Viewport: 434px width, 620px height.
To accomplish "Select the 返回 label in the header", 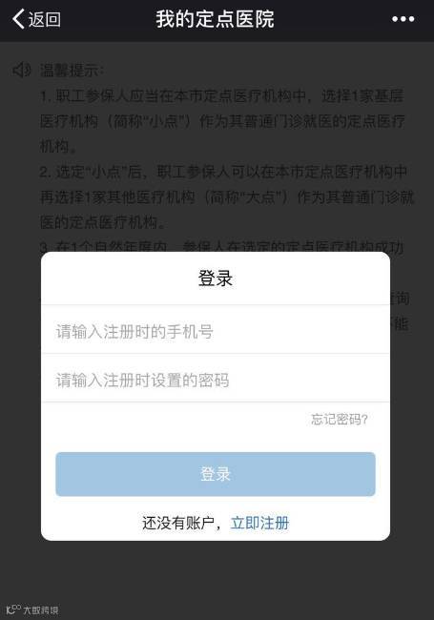I will tap(44, 19).
